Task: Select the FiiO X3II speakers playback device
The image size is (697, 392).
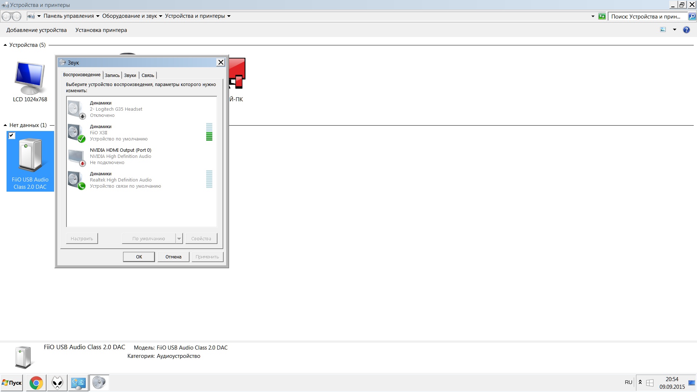Action: (x=118, y=132)
